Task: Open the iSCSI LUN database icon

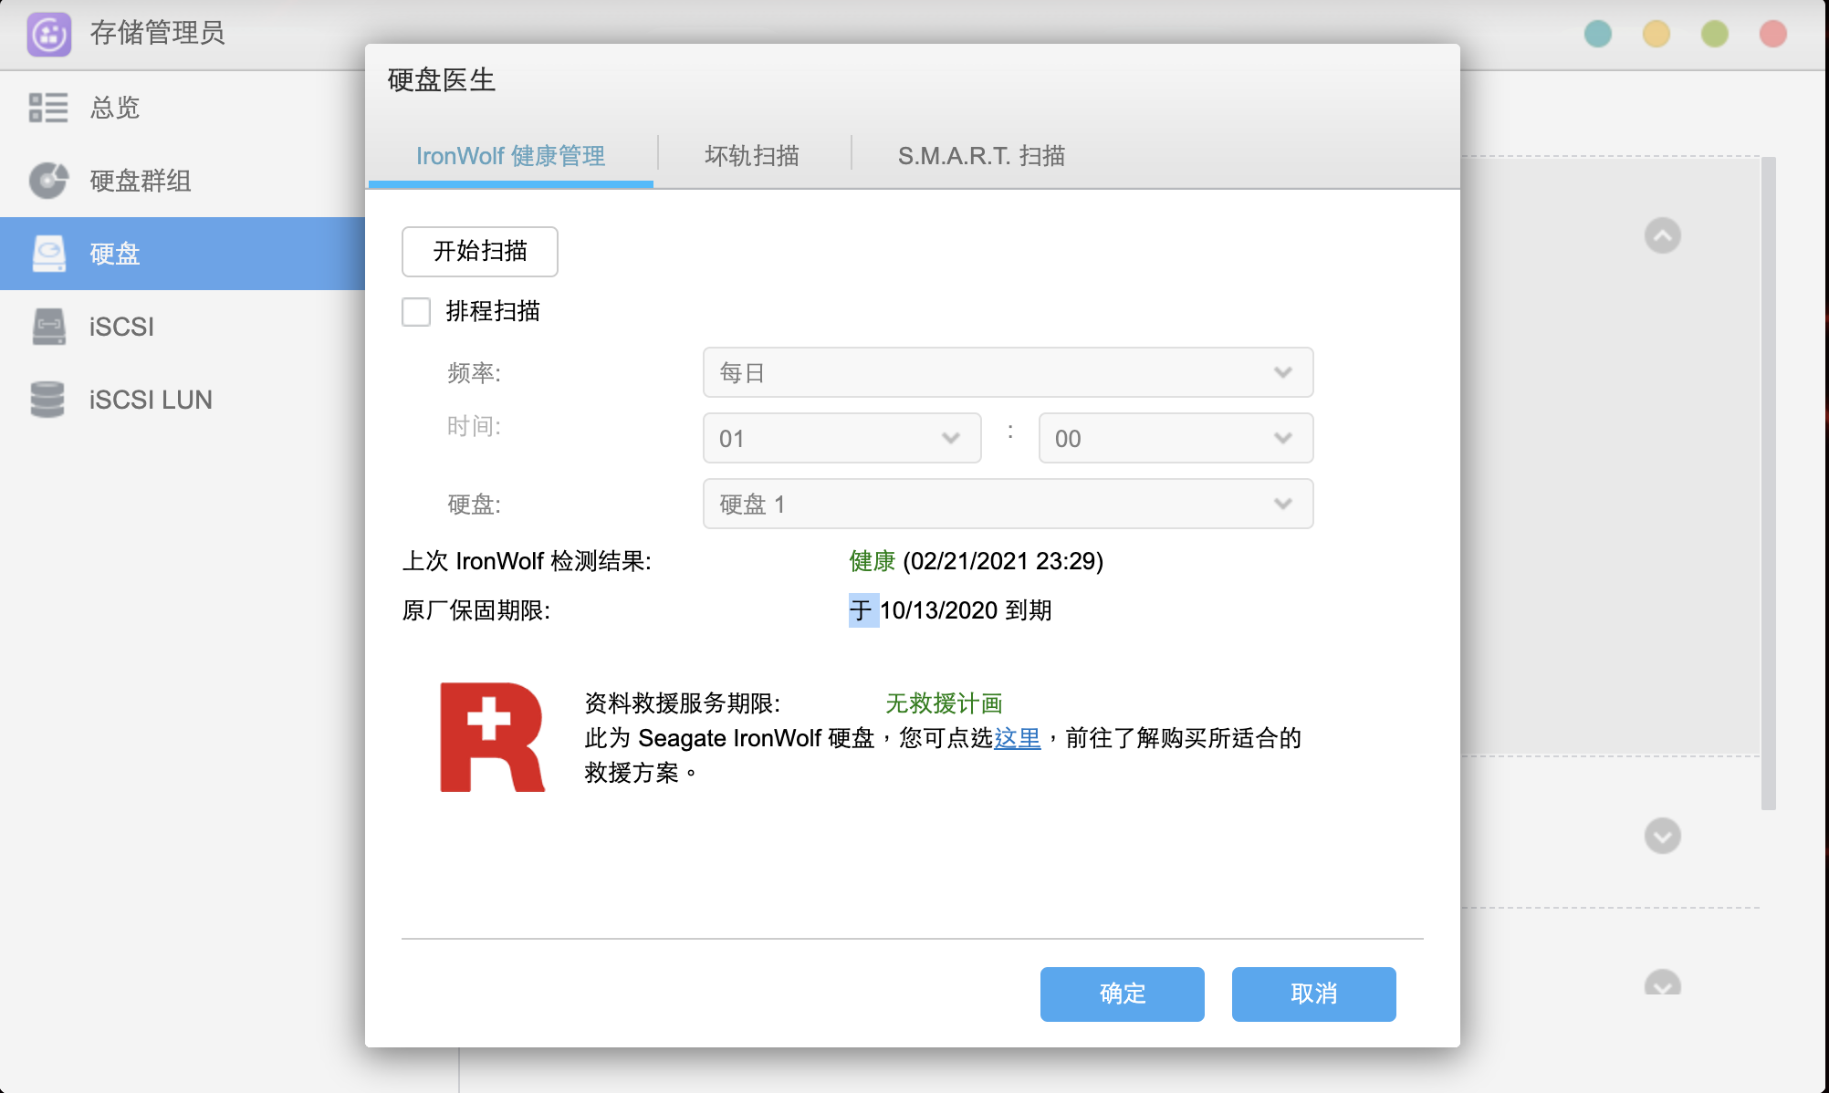Action: coord(47,400)
